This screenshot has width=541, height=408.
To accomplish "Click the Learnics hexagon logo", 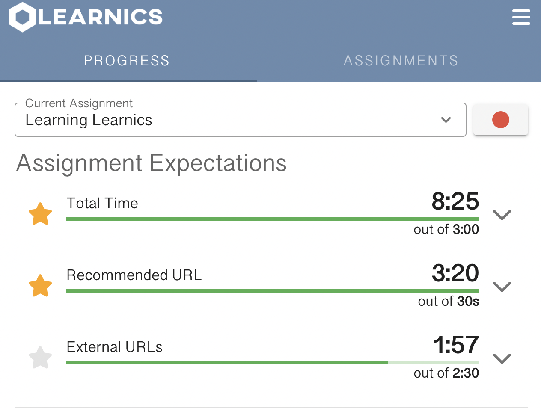I will [x=23, y=17].
